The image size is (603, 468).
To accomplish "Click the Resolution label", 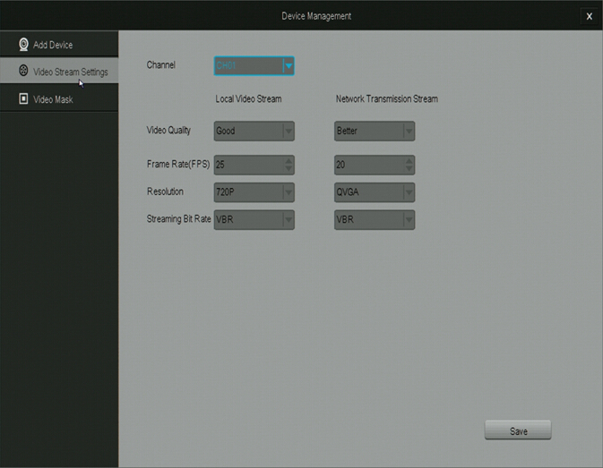I will pyautogui.click(x=165, y=191).
